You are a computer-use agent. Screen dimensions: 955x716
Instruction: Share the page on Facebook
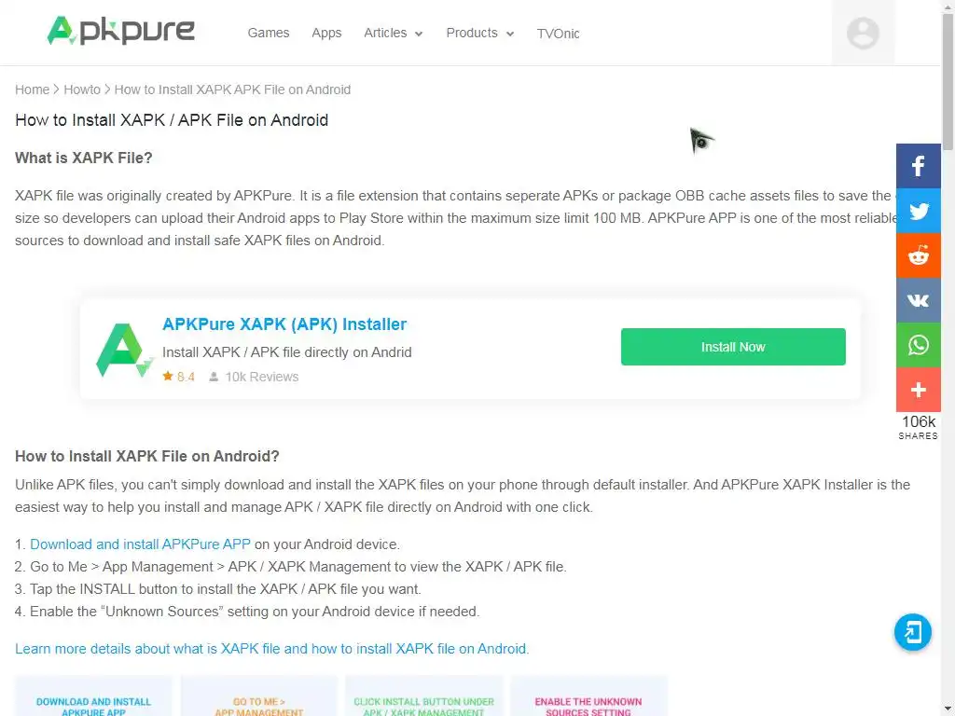[918, 166]
